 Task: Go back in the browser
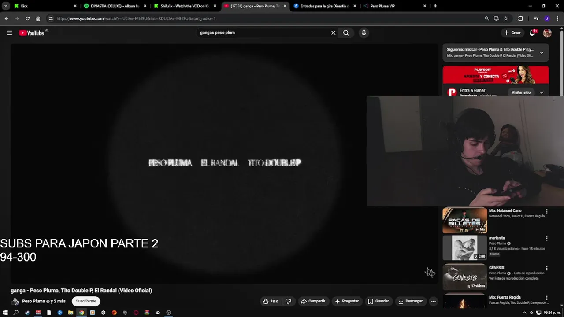[6, 18]
